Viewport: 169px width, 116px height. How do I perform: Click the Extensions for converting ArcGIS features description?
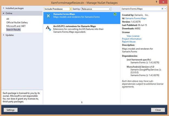click(78, 30)
